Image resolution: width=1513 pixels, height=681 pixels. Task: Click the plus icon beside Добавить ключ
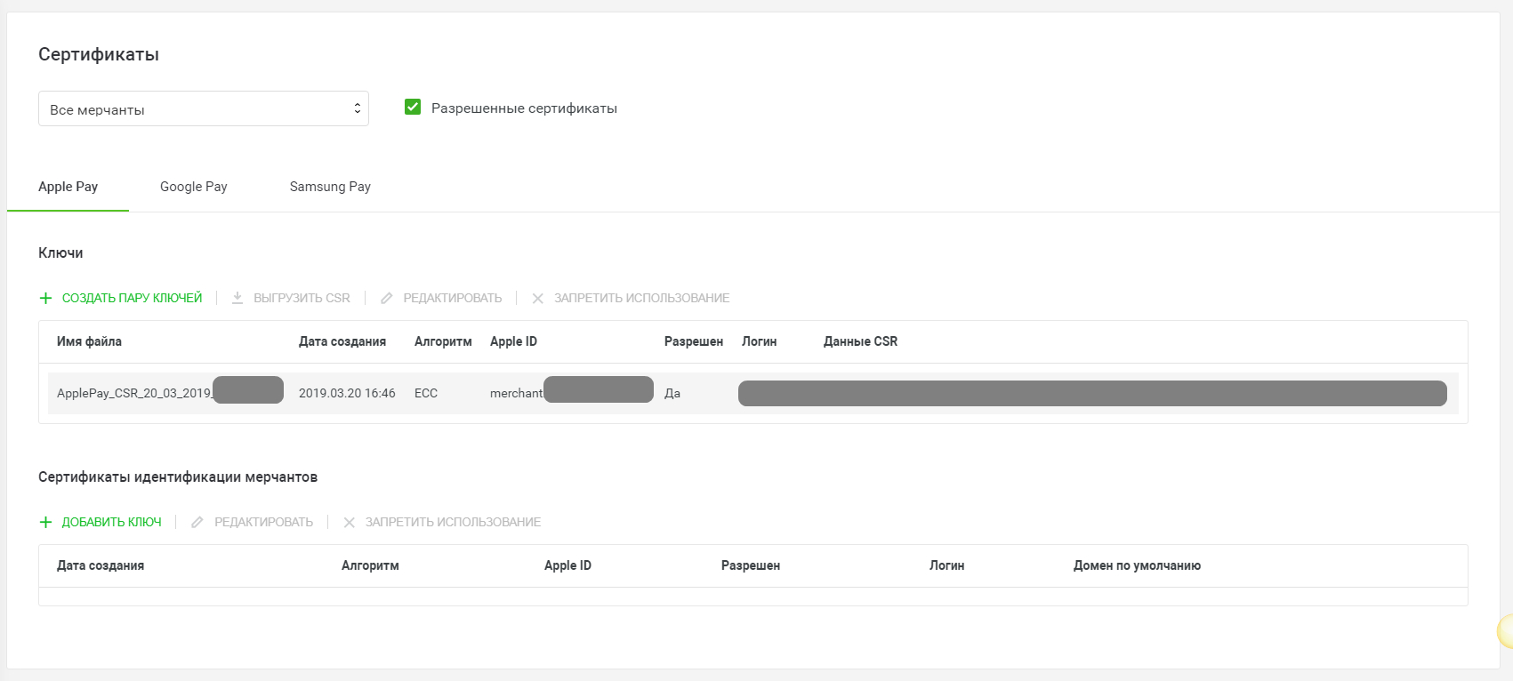pyautogui.click(x=46, y=522)
